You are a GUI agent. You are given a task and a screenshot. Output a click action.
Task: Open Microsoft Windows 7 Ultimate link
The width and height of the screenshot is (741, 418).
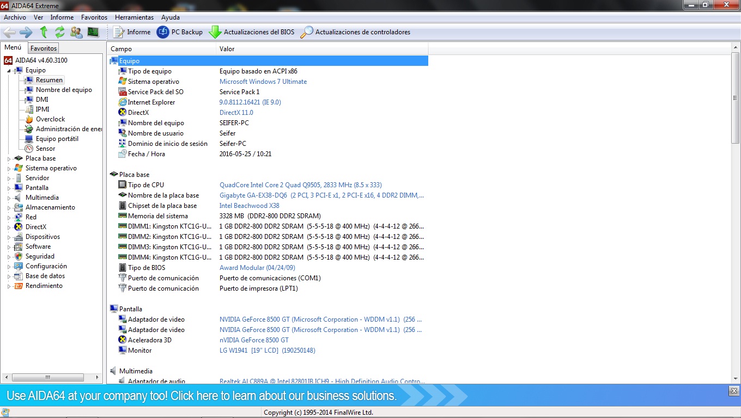tap(263, 82)
